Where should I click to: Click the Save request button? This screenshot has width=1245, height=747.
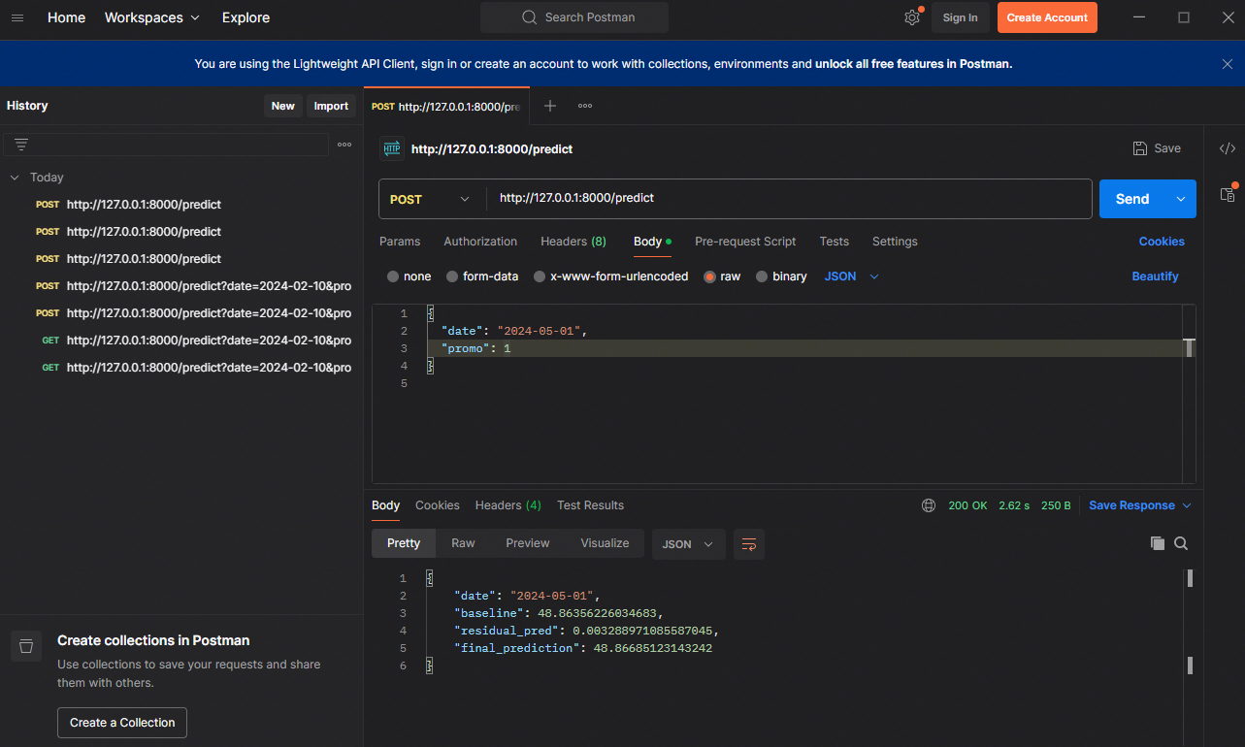1157,148
